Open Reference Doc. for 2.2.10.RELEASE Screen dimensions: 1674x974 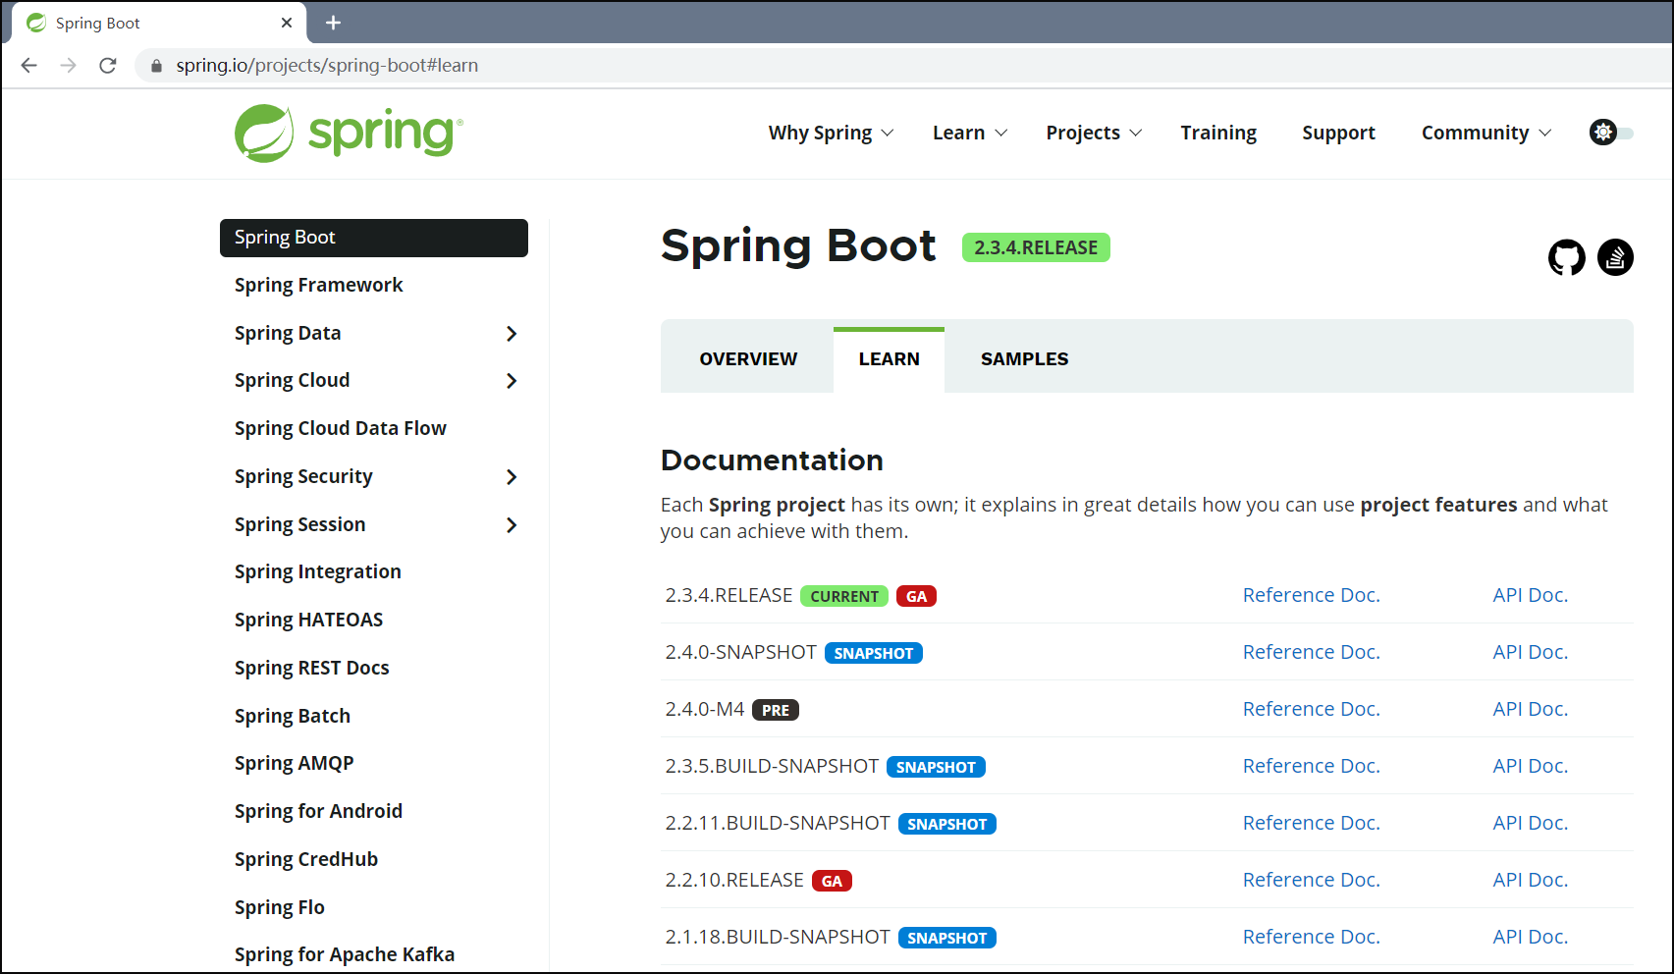[1312, 880]
